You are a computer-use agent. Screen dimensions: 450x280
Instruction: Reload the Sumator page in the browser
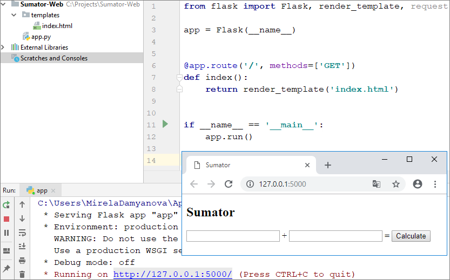coord(229,184)
